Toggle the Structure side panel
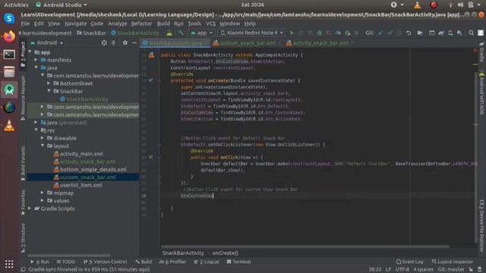Image resolution: width=486 pixels, height=273 pixels. point(23,237)
